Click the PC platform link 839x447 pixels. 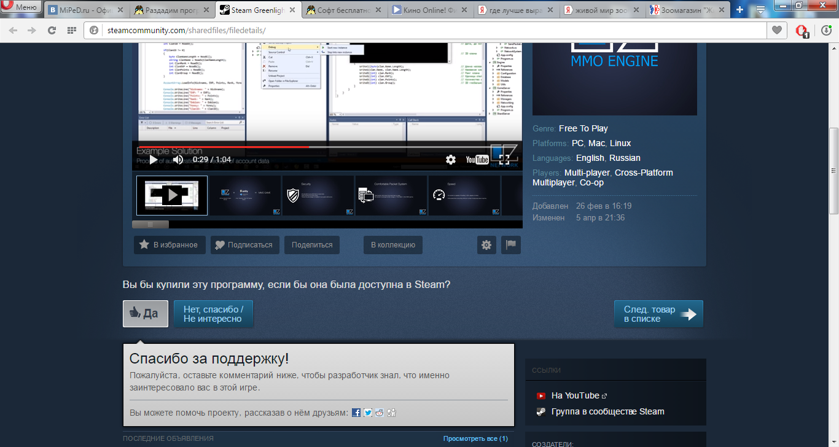pyautogui.click(x=577, y=143)
